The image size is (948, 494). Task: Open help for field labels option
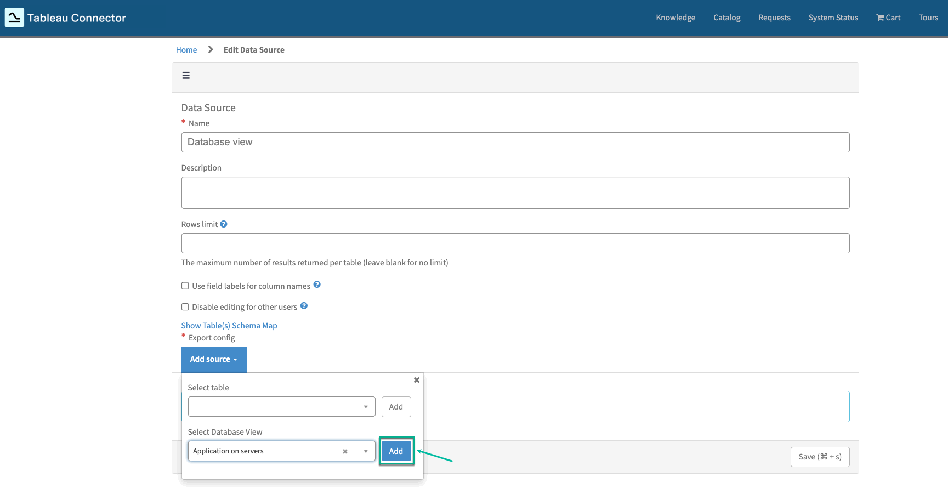coord(317,285)
